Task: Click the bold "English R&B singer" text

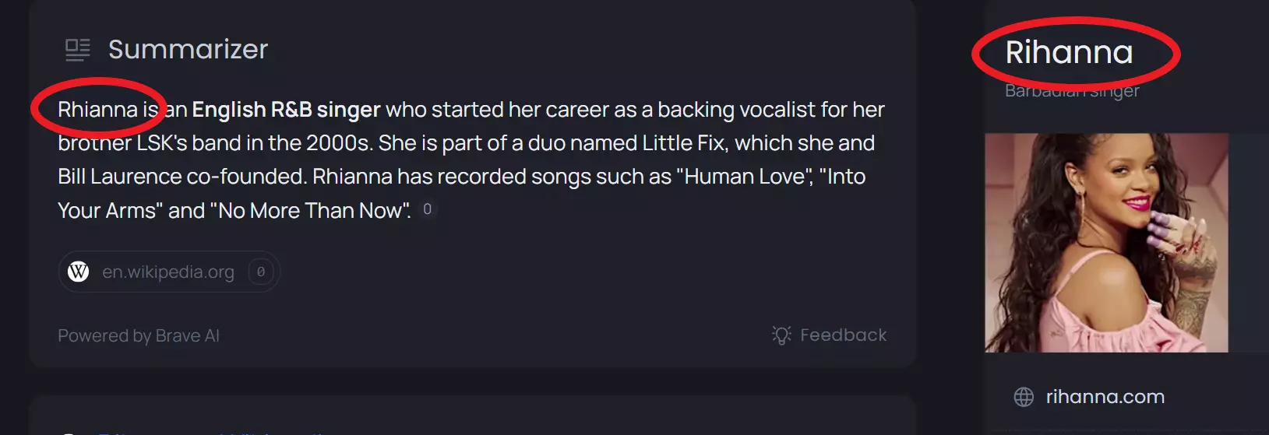Action: 286,110
